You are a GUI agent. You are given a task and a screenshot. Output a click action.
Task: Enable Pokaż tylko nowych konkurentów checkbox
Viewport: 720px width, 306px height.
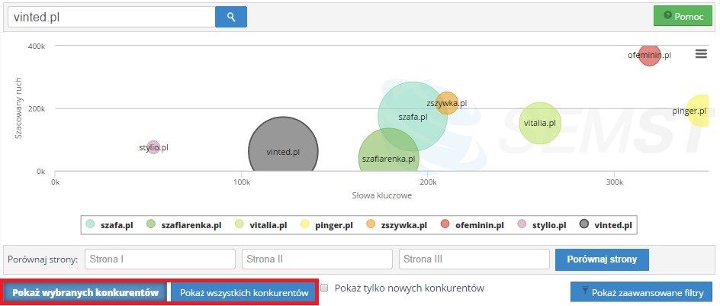point(325,288)
